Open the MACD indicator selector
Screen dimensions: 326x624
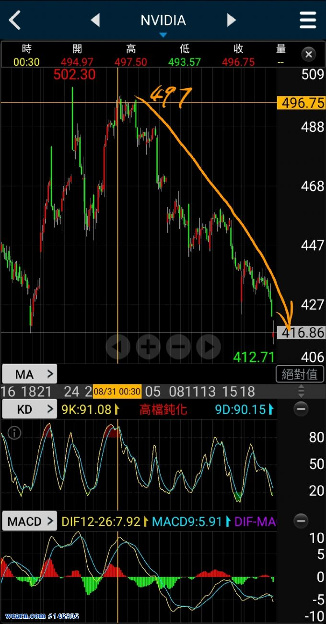pyautogui.click(x=30, y=521)
